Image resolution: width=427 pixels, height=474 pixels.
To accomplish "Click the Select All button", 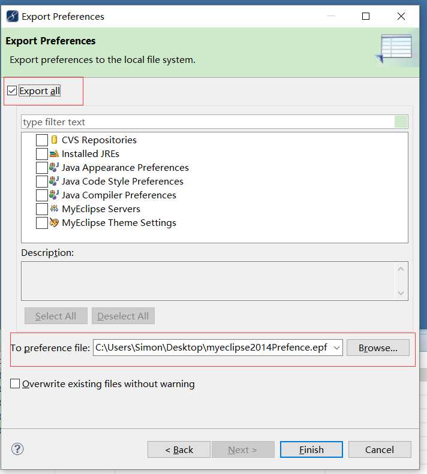I will click(56, 316).
